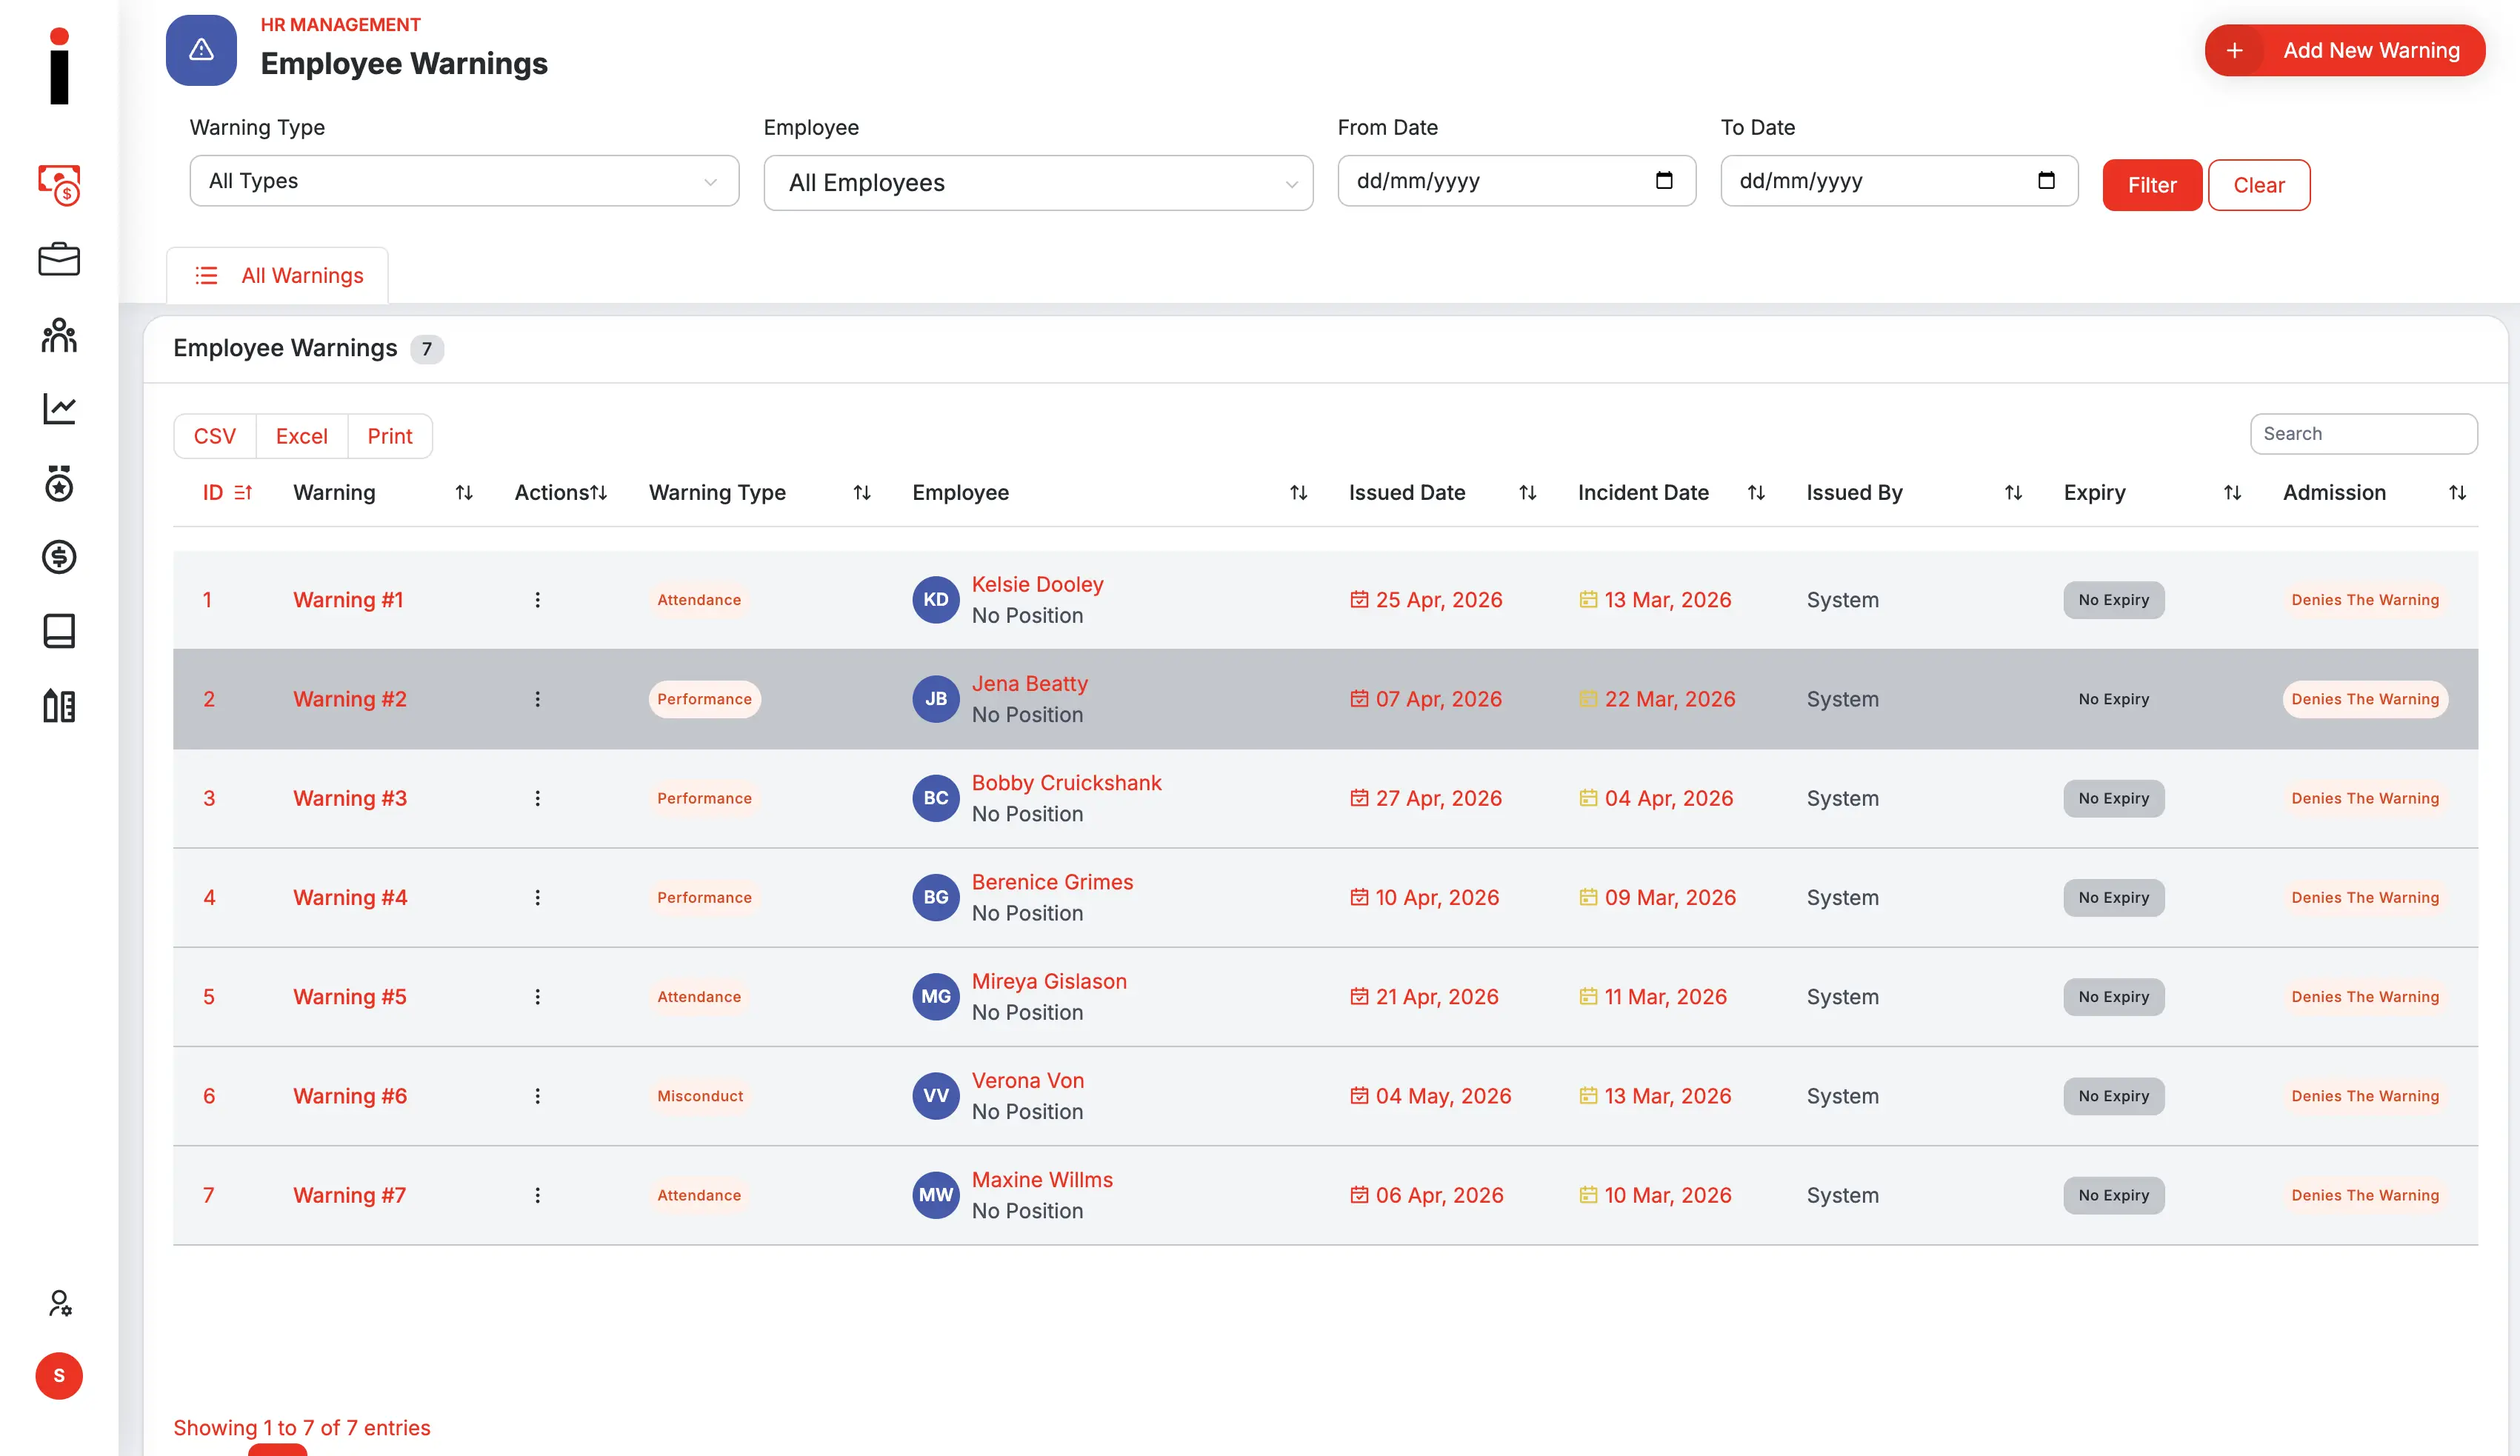
Task: Sort by Warning Type column
Action: [759, 493]
